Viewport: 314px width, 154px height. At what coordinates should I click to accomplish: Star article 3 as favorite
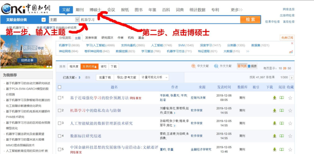point(290,123)
